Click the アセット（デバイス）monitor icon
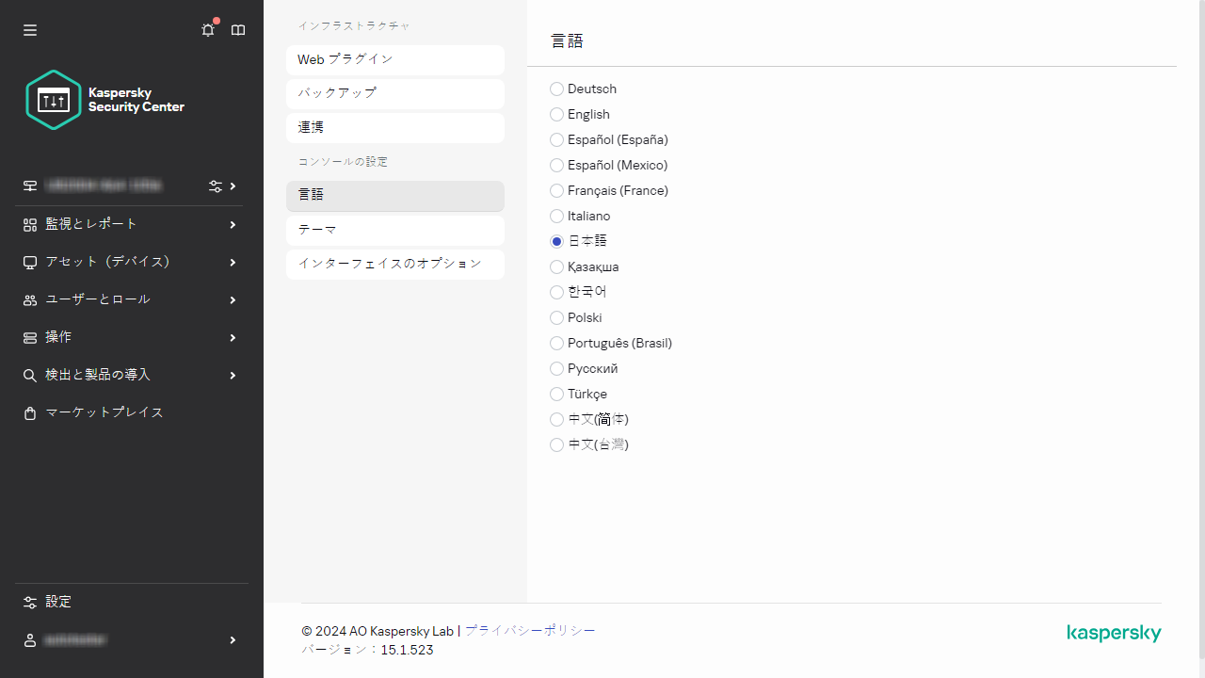 pos(29,262)
